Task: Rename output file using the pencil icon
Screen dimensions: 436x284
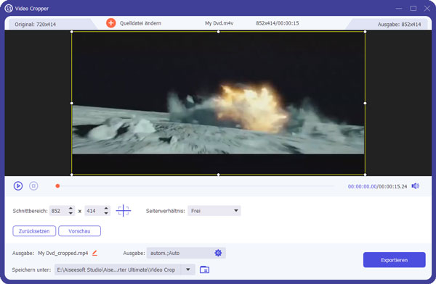Action: [x=94, y=253]
